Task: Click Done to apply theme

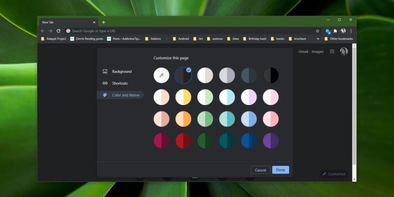Action: coord(280,170)
